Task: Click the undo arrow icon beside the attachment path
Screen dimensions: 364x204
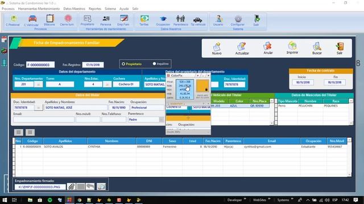Action: pyautogui.click(x=90, y=186)
